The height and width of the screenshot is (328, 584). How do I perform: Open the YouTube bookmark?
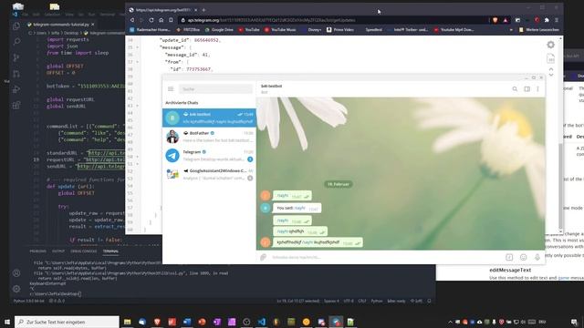point(249,29)
